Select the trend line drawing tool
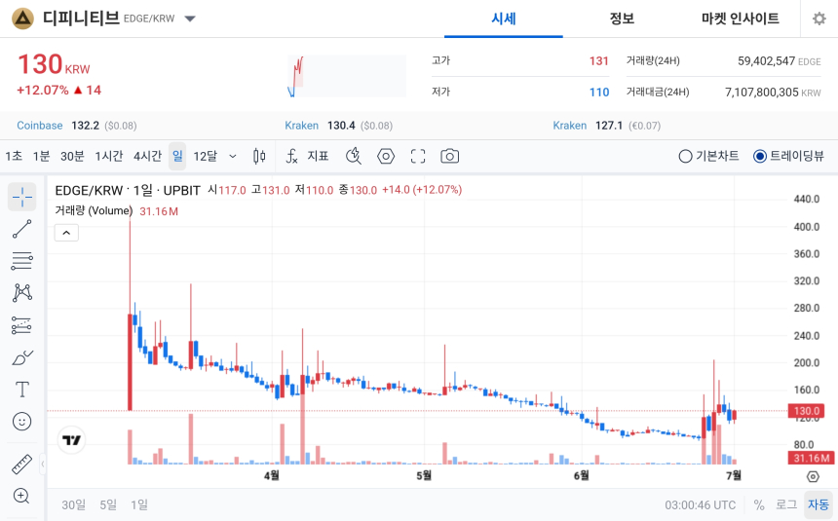 (x=21, y=229)
